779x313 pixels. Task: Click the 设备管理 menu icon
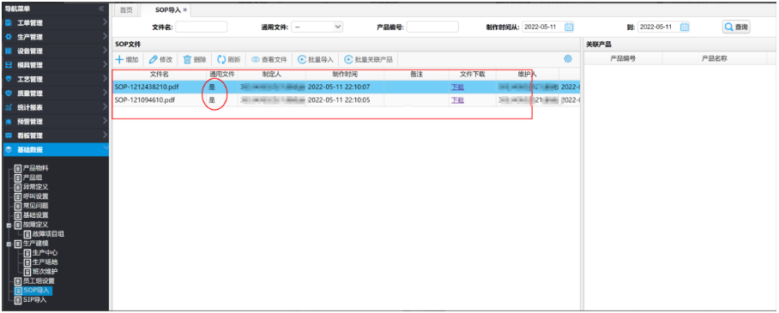(9, 51)
